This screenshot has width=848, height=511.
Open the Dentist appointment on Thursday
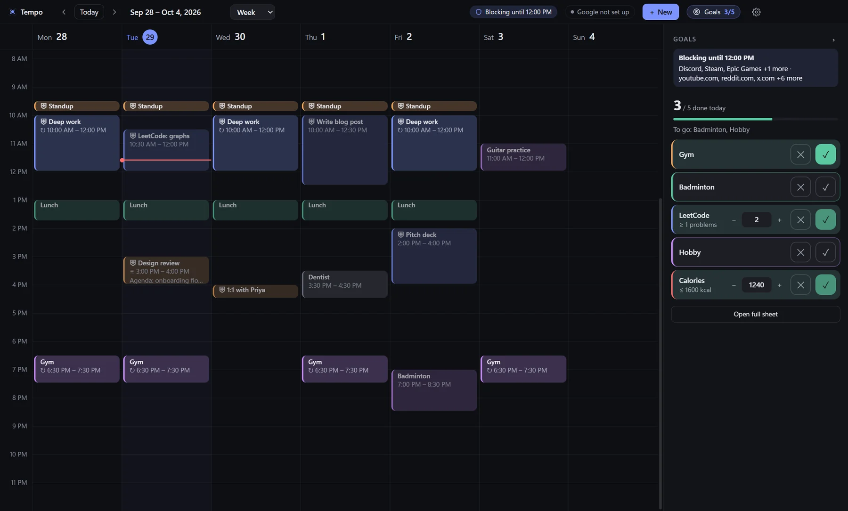pyautogui.click(x=345, y=284)
